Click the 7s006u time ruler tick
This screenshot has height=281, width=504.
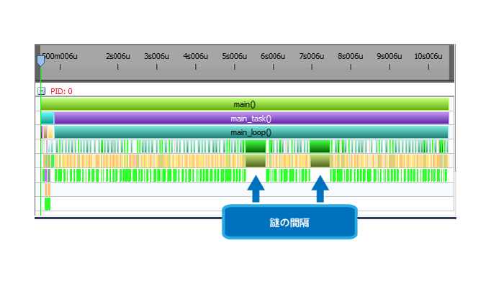click(312, 67)
